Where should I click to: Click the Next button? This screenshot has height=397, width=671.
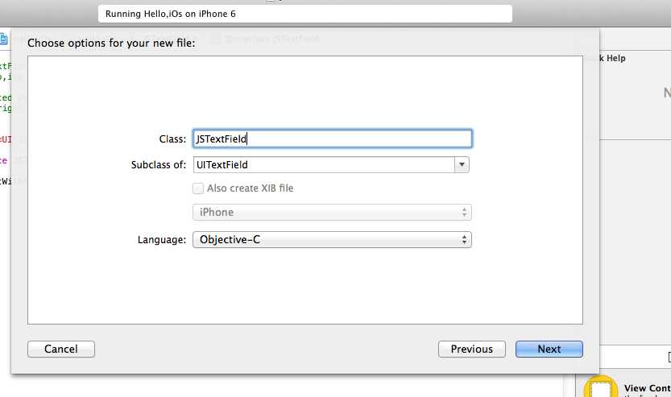click(549, 349)
